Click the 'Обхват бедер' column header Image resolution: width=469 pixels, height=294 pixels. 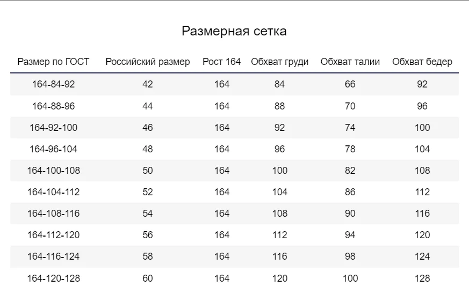[422, 62]
